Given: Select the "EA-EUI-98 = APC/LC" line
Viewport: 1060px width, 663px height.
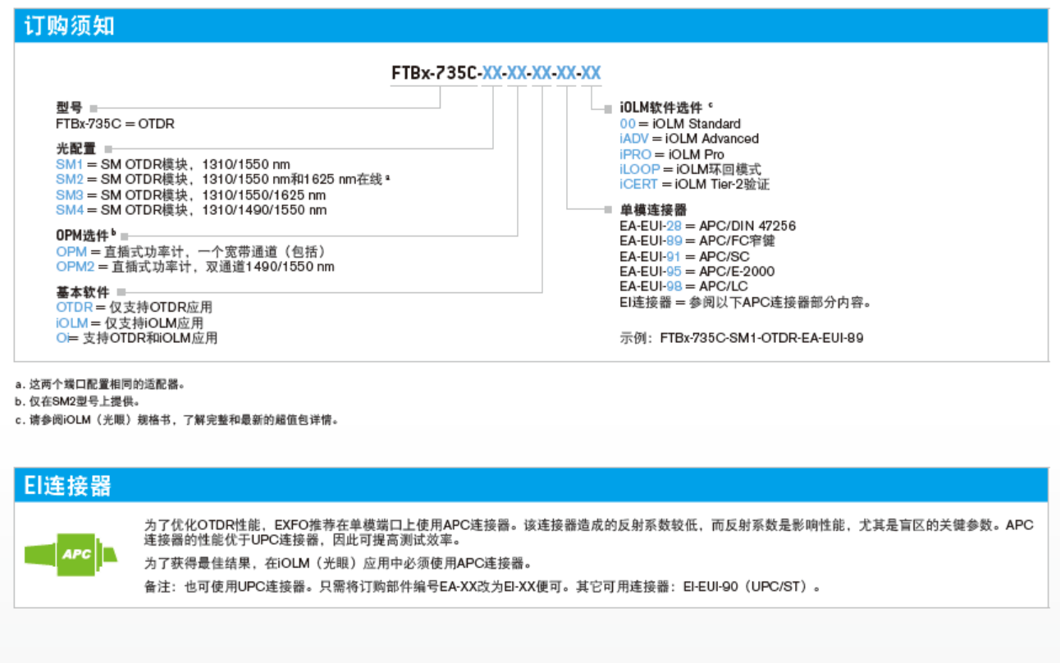Looking at the screenshot, I should coord(684,286).
